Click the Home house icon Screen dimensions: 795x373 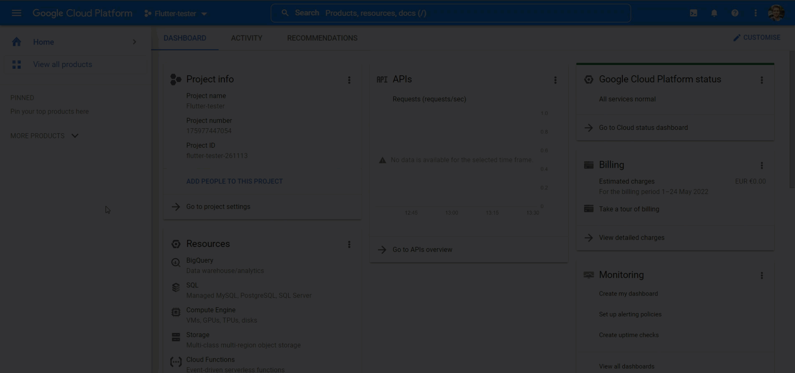pyautogui.click(x=17, y=42)
